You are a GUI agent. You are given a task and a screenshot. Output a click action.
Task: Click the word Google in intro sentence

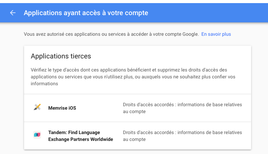click(x=190, y=34)
